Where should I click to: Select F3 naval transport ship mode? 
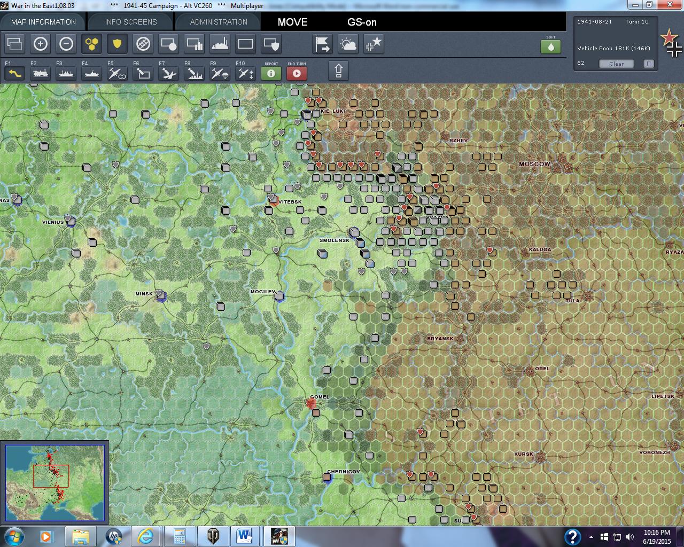point(66,73)
